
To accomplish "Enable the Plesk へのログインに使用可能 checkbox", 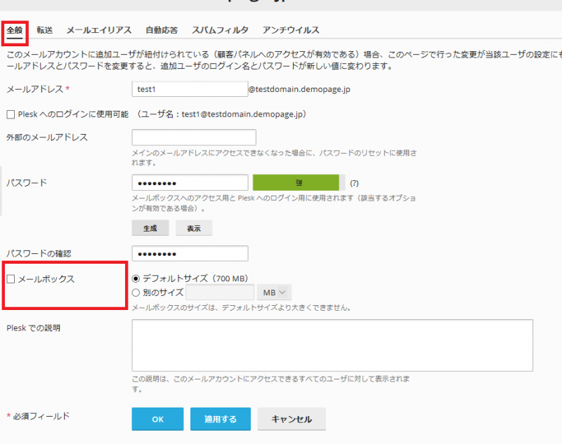I will pos(11,115).
